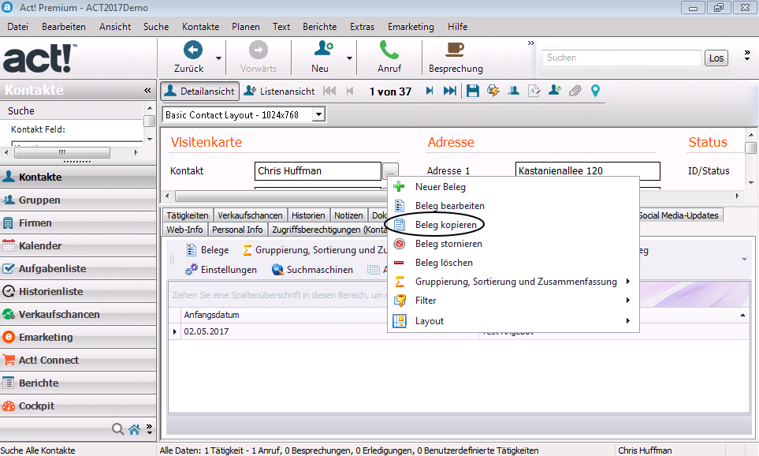The height and width of the screenshot is (456, 759).
Task: Choose Neuer Beleg from context menu
Action: (x=513, y=186)
